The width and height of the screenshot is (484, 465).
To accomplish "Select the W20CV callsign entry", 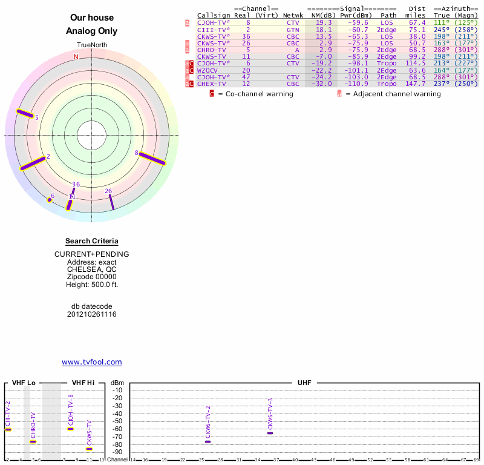I will (208, 70).
